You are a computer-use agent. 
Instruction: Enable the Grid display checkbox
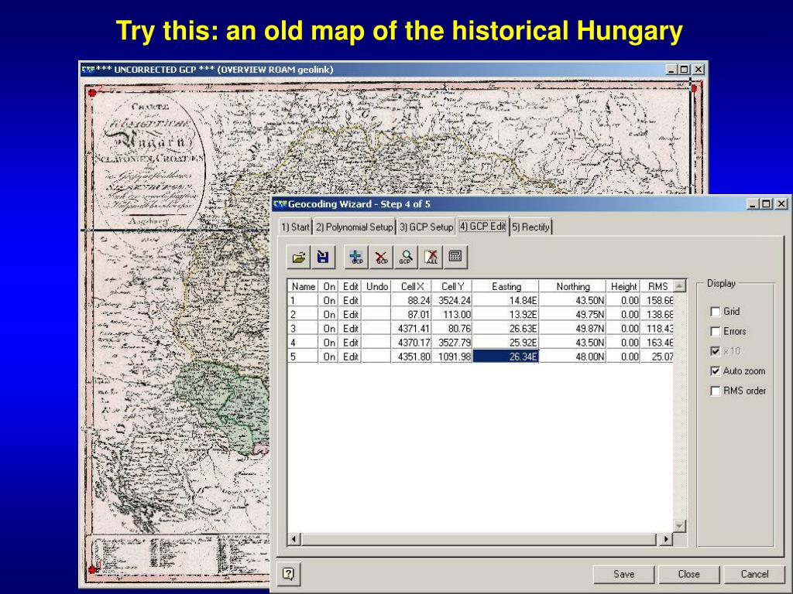click(715, 312)
